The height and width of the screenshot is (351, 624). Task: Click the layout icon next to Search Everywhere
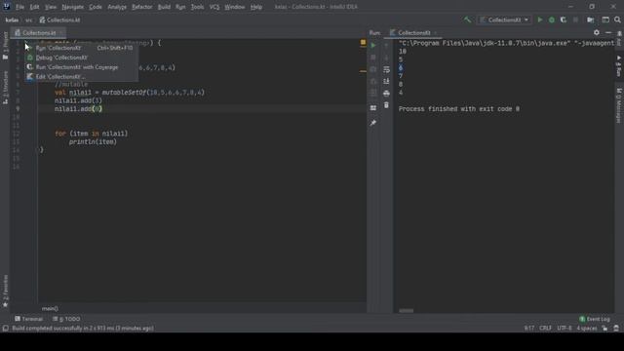pyautogui.click(x=605, y=19)
